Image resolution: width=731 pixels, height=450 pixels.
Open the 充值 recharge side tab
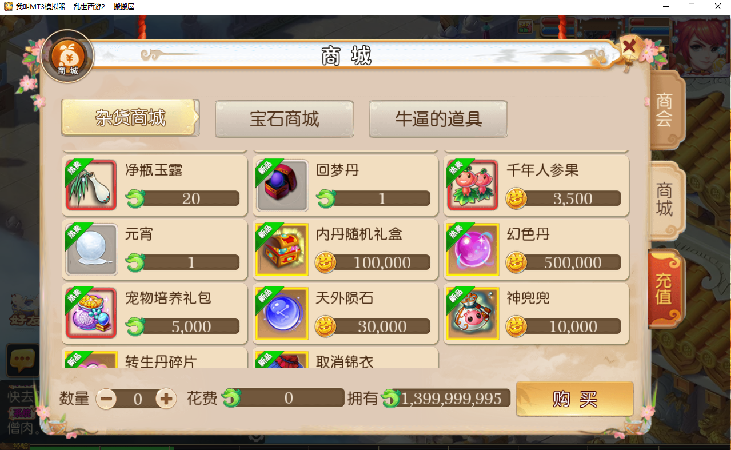(x=665, y=288)
